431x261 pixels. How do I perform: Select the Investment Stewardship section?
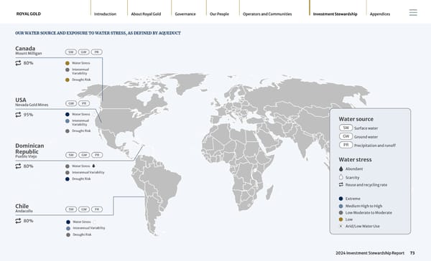click(x=335, y=14)
